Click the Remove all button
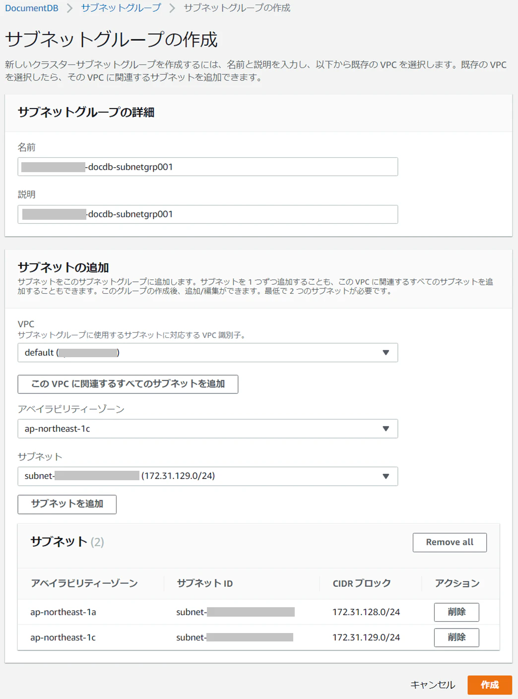 [x=450, y=542]
